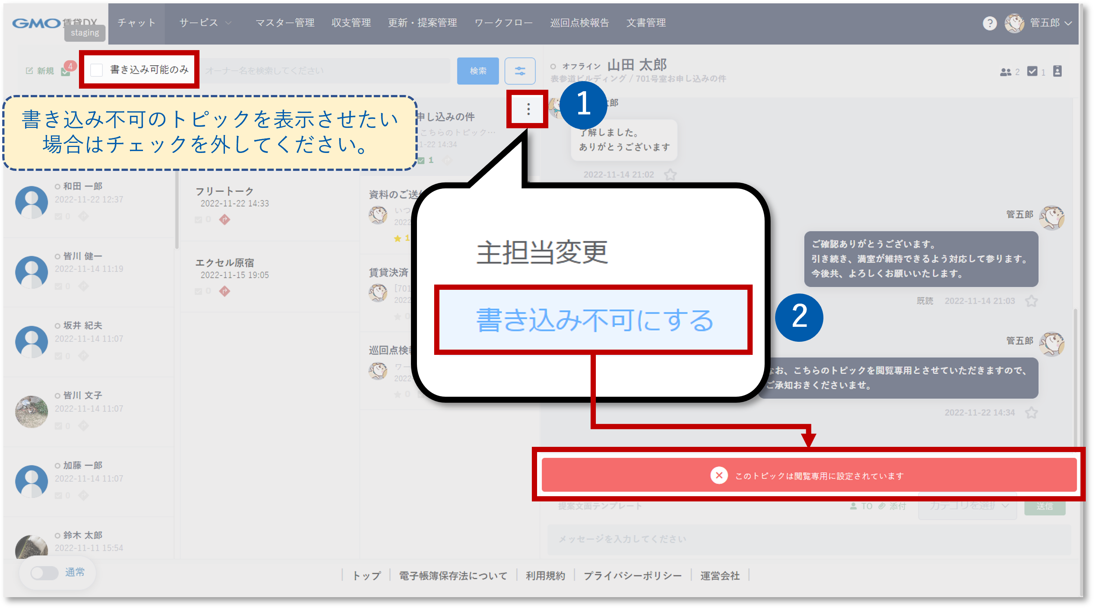
Task: Click the participants icon in chat header
Action: point(1005,72)
